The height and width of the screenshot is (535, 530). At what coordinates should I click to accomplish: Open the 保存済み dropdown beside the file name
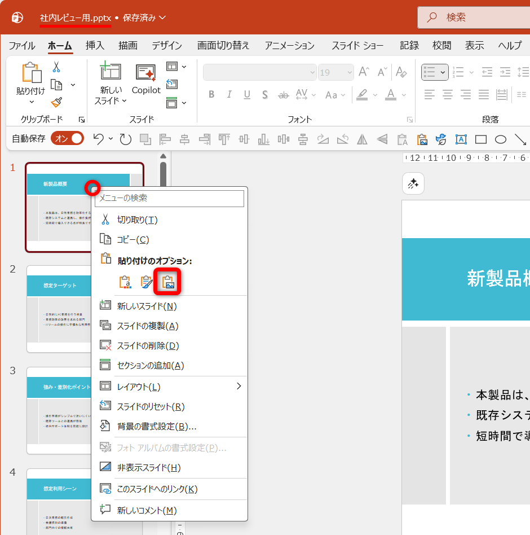click(x=162, y=17)
